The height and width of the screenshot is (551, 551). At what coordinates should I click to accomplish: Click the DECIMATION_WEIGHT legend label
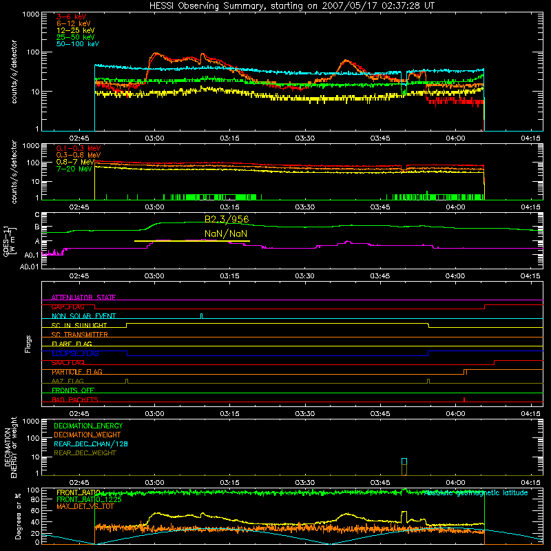point(87,435)
